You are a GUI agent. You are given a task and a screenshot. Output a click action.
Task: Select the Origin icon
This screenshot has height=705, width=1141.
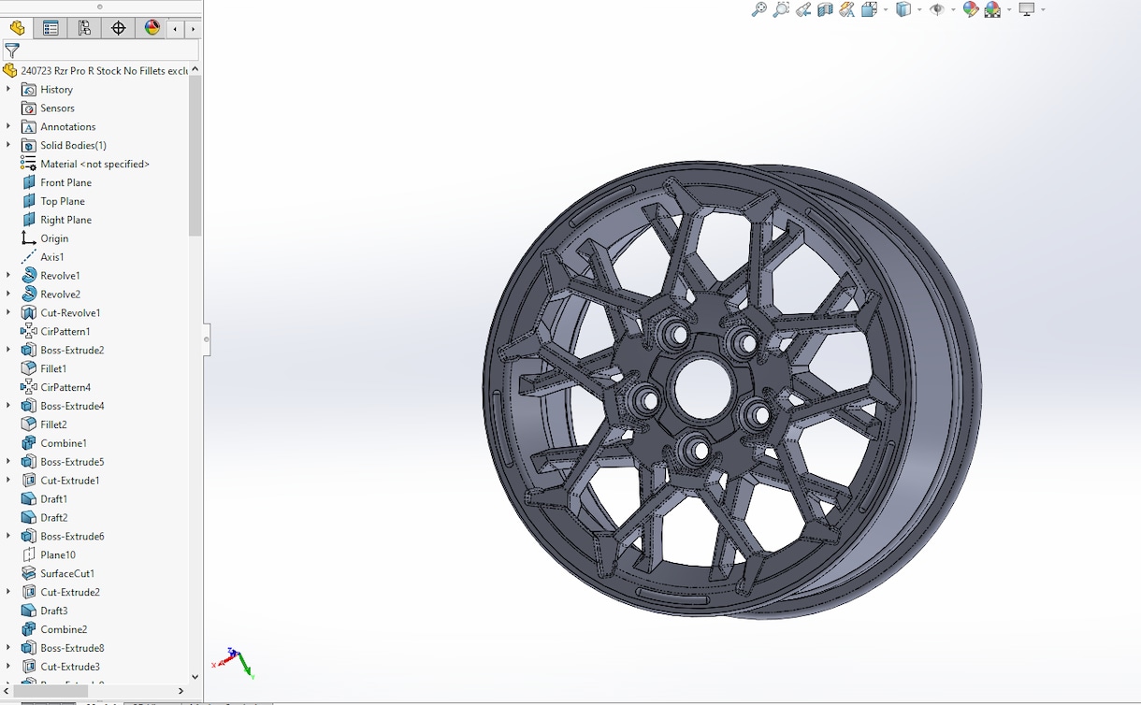[29, 238]
